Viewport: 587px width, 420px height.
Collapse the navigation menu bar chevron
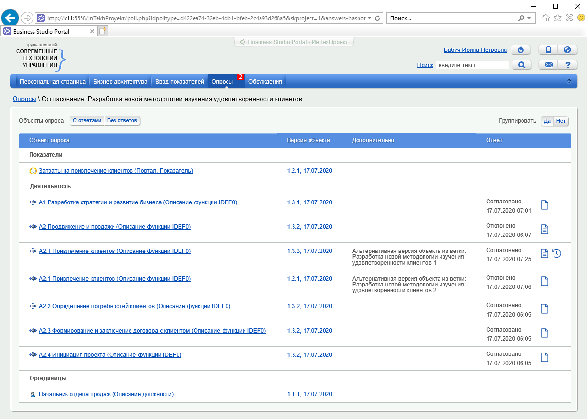point(569,82)
